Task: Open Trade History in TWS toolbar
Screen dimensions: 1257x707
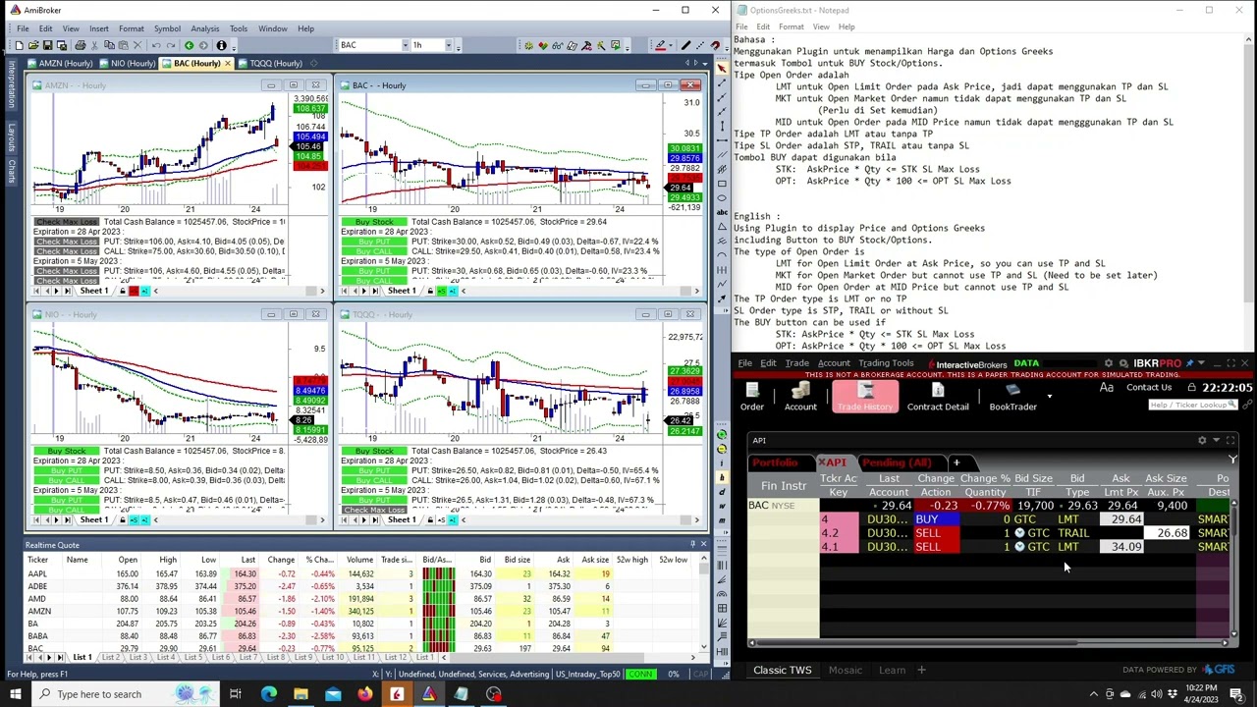Action: 864,398
